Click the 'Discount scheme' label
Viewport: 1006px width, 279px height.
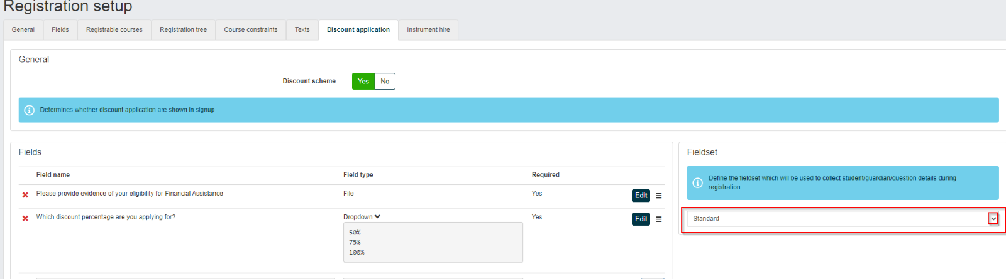pyautogui.click(x=309, y=81)
